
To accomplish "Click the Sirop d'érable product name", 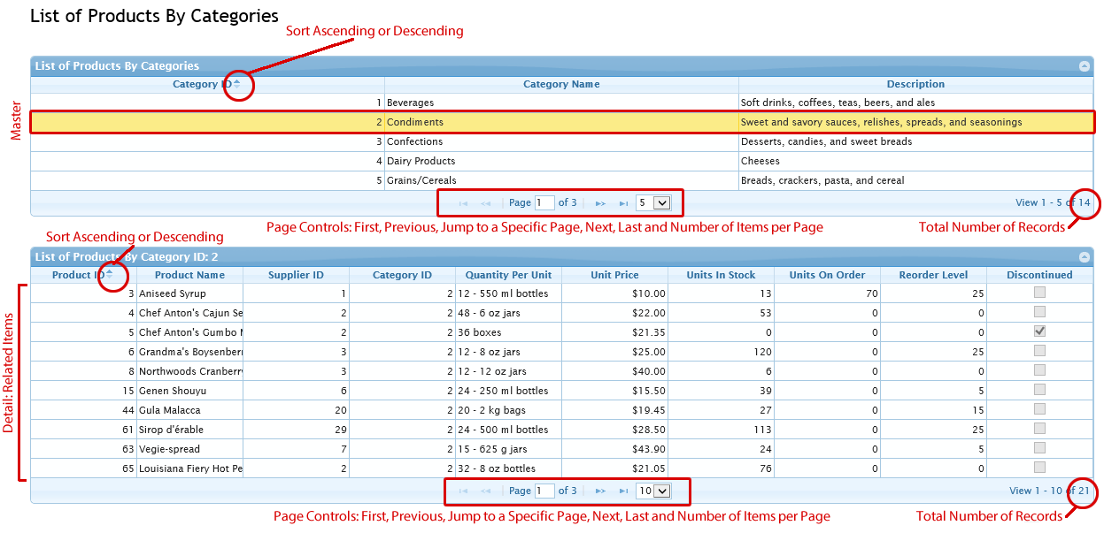I will click(x=171, y=430).
